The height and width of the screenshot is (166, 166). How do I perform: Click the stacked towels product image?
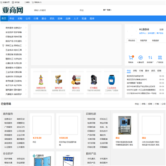pyautogui.click(x=76, y=80)
